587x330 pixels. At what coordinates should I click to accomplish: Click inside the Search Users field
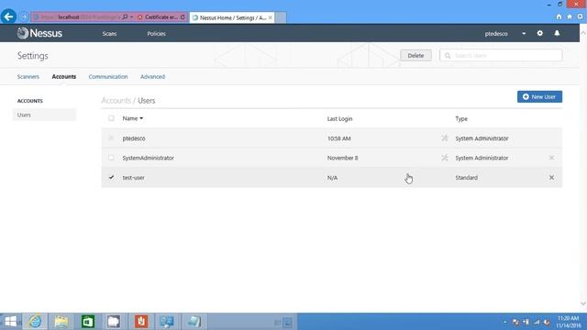pos(501,55)
